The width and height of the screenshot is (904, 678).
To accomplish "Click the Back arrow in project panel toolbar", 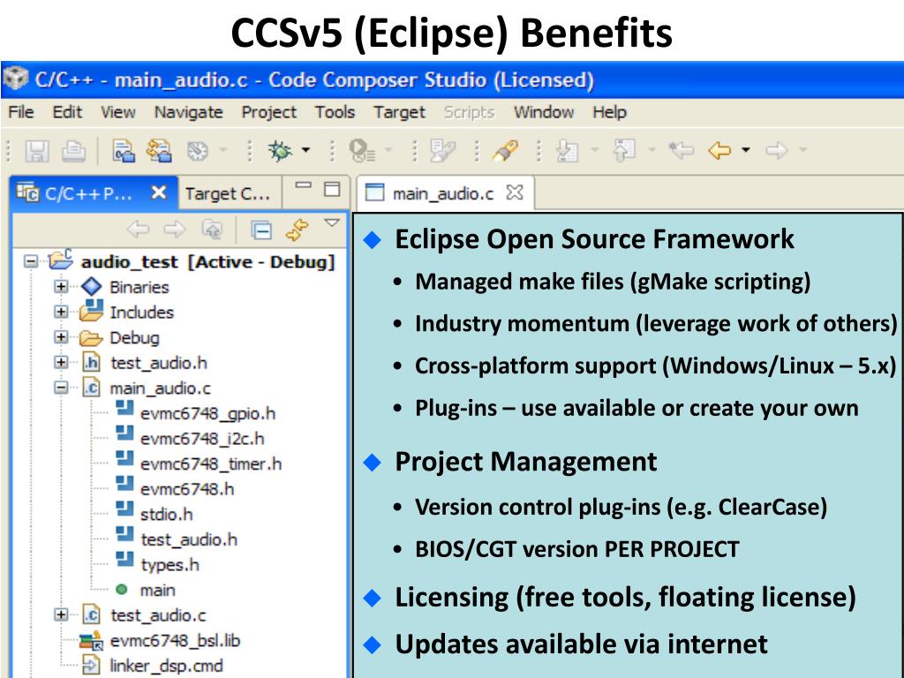I will [x=138, y=230].
